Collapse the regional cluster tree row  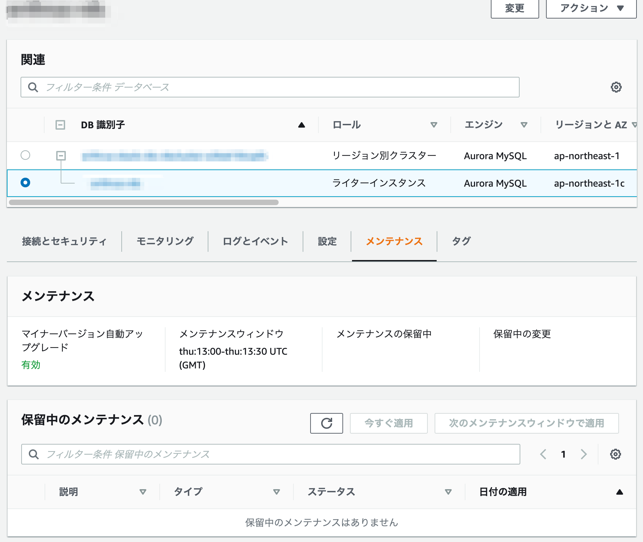[61, 156]
